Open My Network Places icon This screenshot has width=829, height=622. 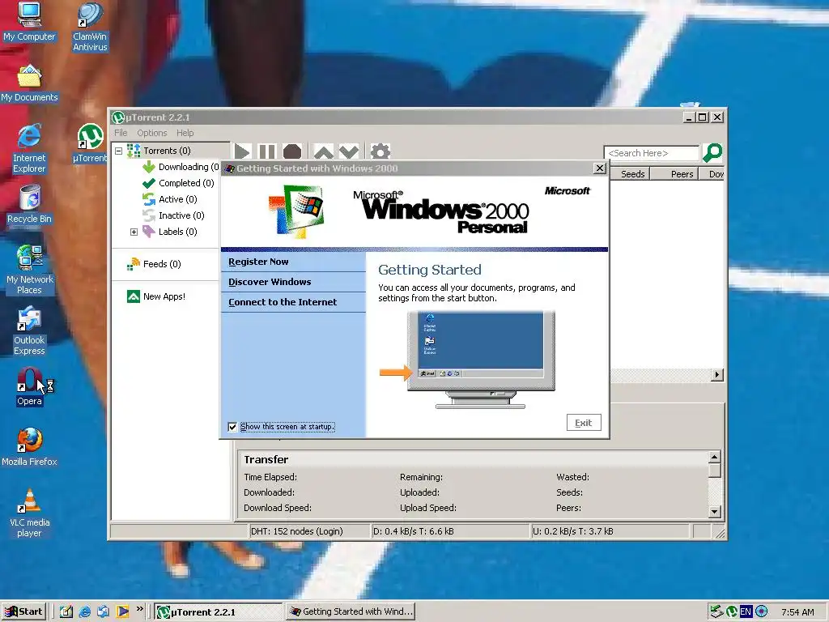tap(29, 270)
